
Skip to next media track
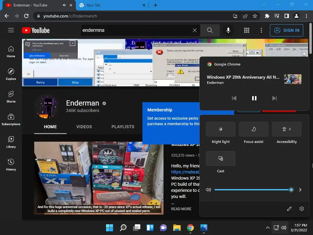[274, 98]
